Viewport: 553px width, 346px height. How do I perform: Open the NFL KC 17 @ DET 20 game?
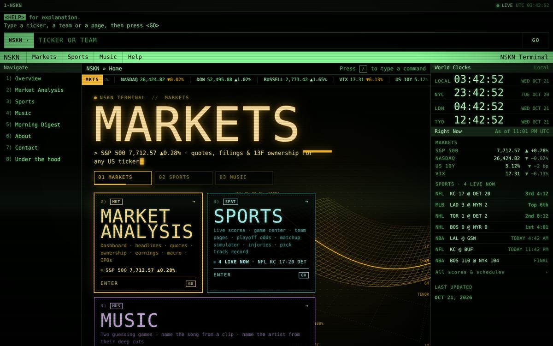pos(492,194)
